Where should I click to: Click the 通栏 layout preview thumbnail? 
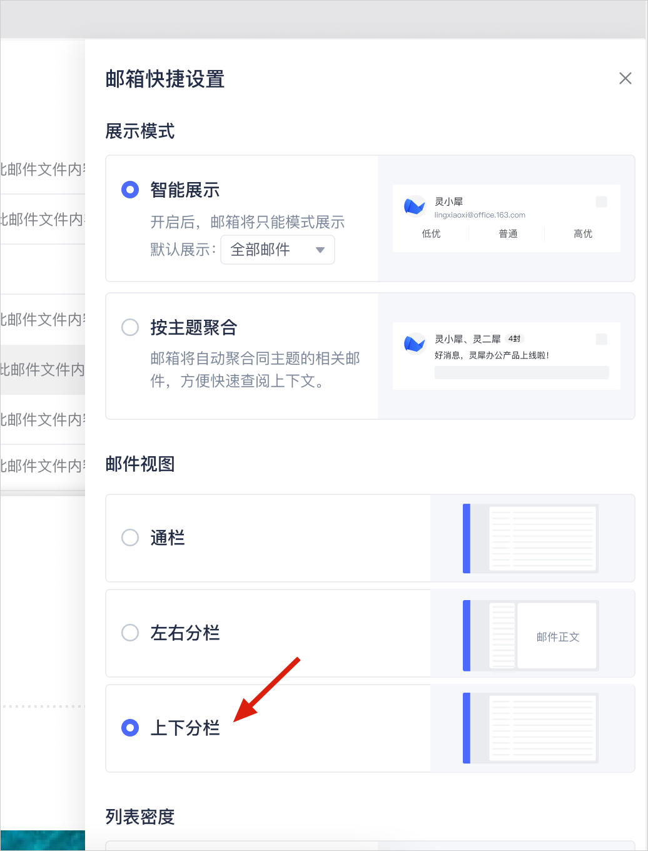(531, 538)
